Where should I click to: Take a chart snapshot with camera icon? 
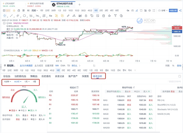[133, 10]
